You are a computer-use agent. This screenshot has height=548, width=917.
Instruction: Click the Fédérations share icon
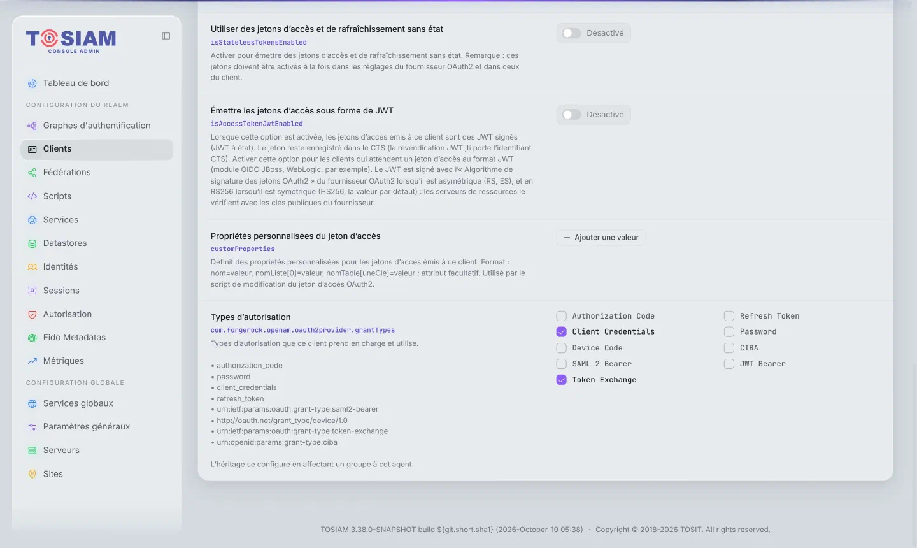pos(32,173)
